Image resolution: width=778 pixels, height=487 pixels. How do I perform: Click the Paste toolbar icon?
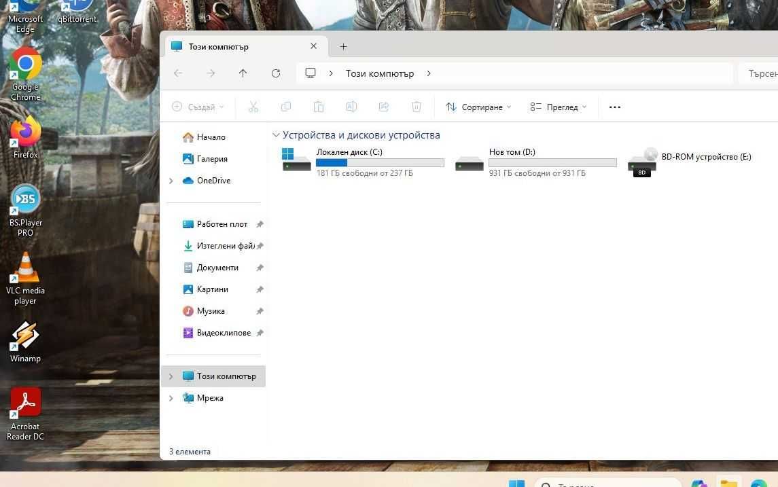click(319, 107)
